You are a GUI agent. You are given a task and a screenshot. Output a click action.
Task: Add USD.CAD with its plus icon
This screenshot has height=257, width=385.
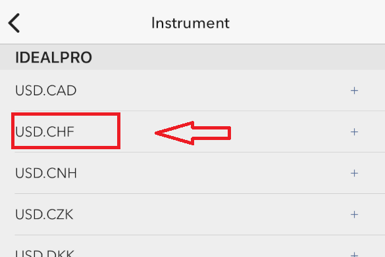[x=354, y=91]
